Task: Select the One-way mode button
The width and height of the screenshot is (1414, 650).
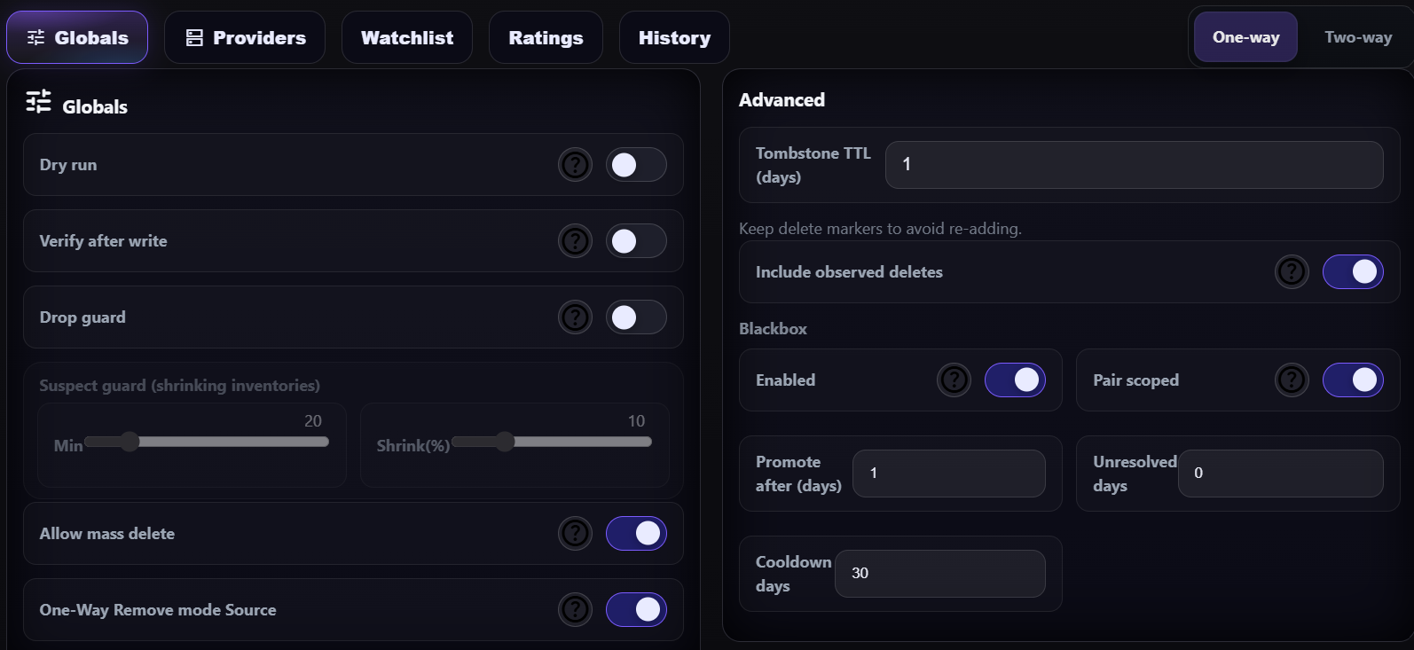Action: coord(1245,37)
